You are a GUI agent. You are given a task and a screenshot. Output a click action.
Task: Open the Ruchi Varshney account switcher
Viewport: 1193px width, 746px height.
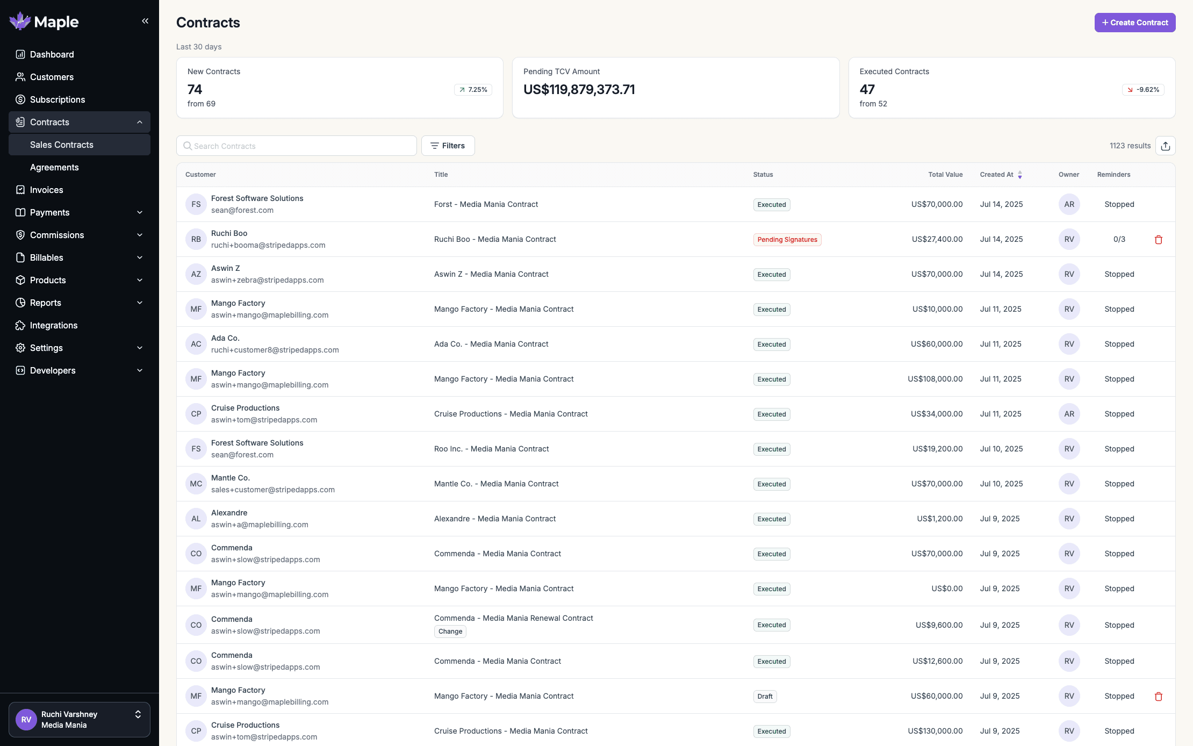tap(80, 720)
